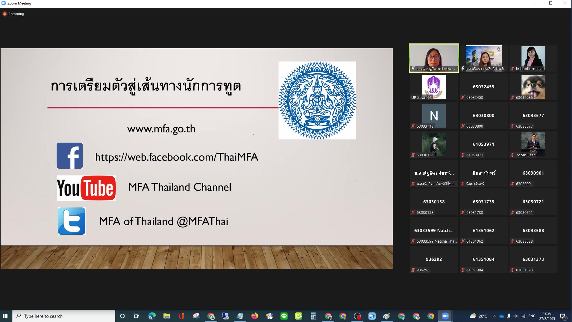Open the ENG input language selector
Viewport: 572px width, 322px height.
(532, 316)
